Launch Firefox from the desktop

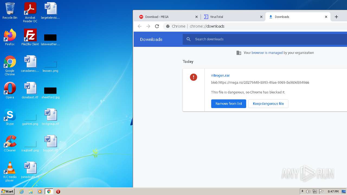(10, 37)
